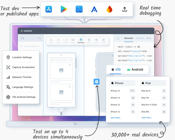Screen dimensions: 175x140
Task: Switch to the Elements tab
Action: point(129,38)
